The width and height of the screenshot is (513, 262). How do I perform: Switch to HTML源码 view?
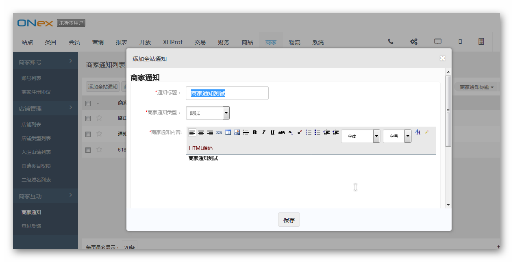click(201, 148)
